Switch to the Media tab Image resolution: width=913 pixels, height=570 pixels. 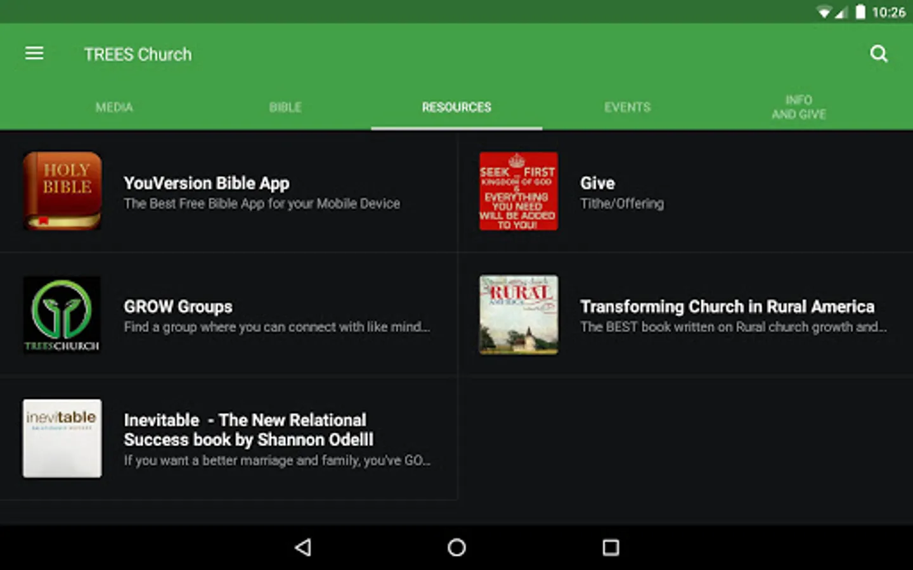[x=114, y=107]
